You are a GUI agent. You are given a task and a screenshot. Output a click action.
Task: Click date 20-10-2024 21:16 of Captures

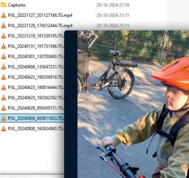(113, 5)
